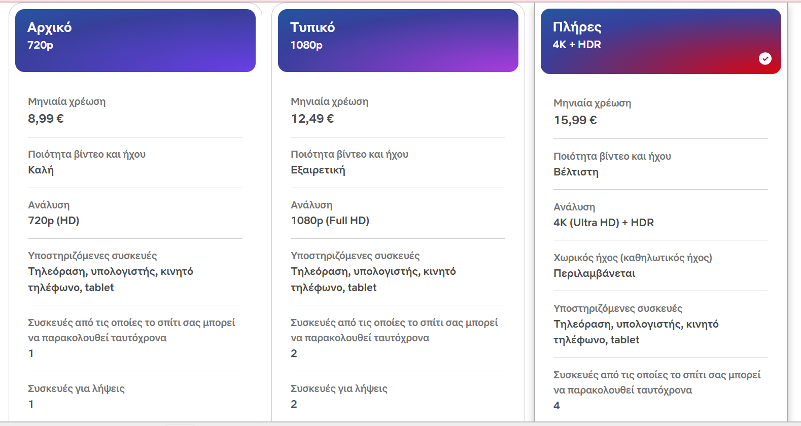Click simultaneous devices value 4 in Πλήρες
The image size is (801, 426).
click(556, 406)
